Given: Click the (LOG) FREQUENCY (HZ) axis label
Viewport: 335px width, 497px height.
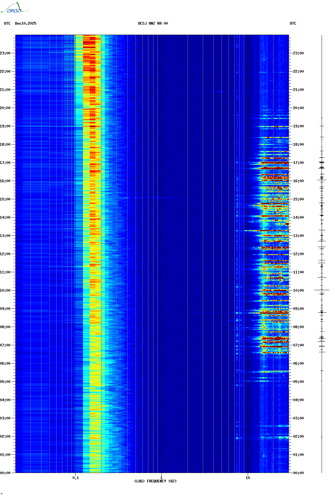Looking at the screenshot, I should click(155, 481).
